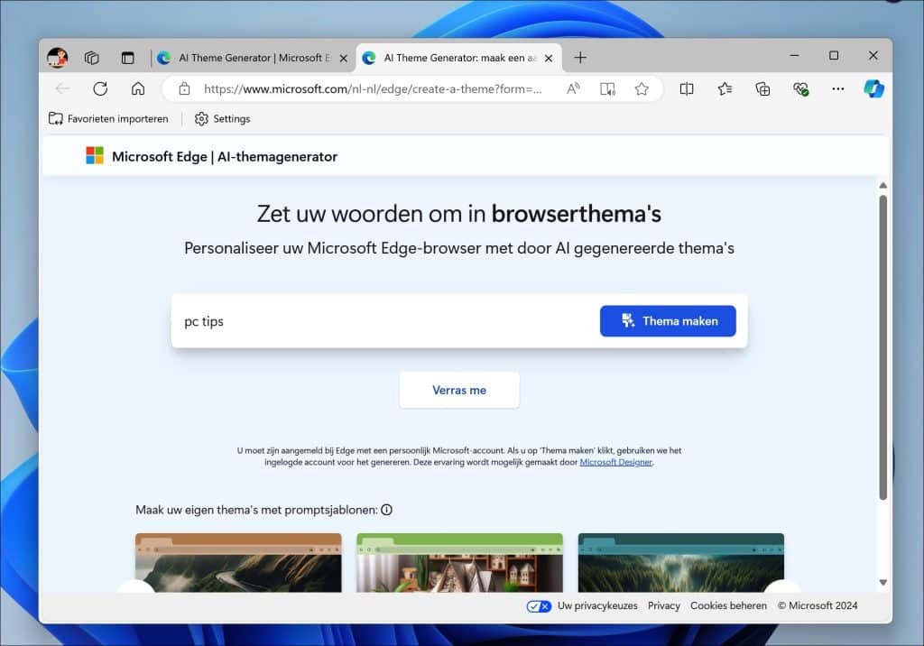Image resolution: width=924 pixels, height=646 pixels.
Task: Click the 'pc tips' theme prompt field
Action: (x=386, y=321)
